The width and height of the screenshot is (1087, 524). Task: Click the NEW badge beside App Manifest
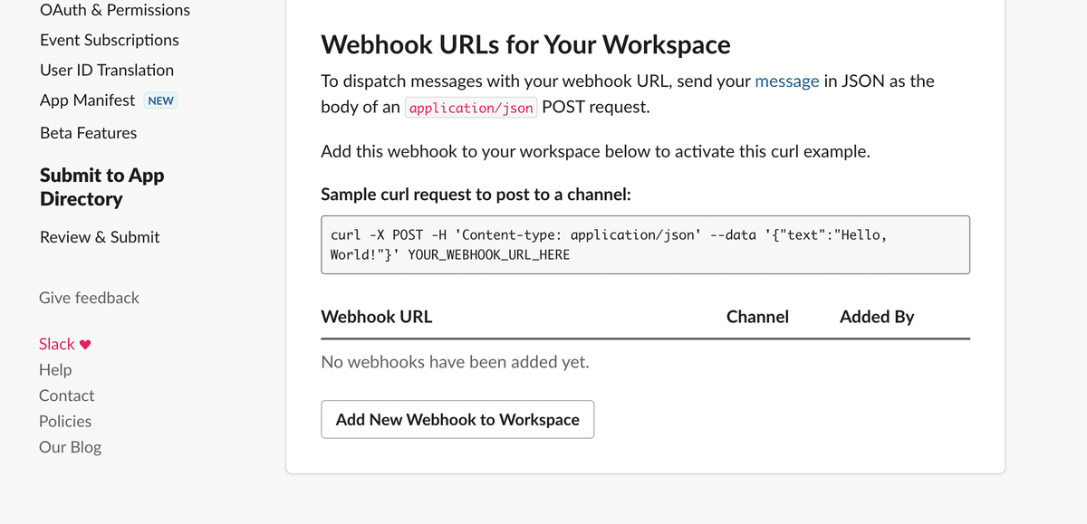pos(160,100)
